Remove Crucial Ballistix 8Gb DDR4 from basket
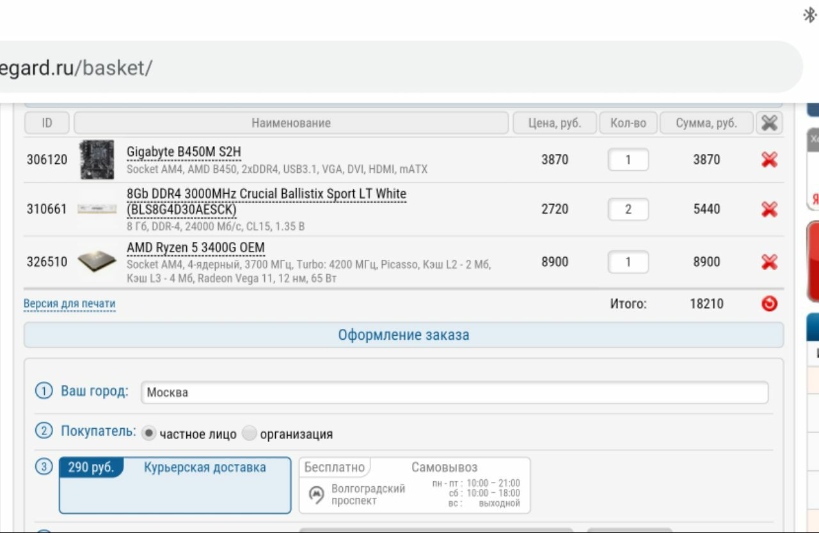This screenshot has height=533, width=819. tap(769, 209)
